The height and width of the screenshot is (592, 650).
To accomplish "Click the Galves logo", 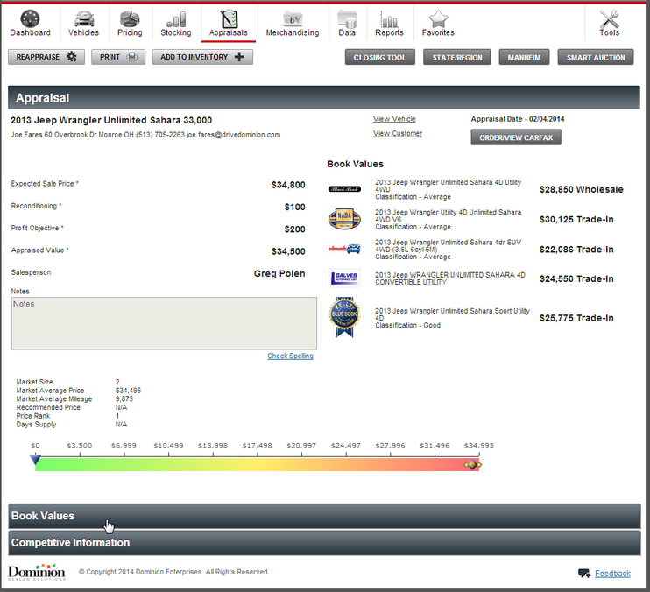I will [x=344, y=278].
